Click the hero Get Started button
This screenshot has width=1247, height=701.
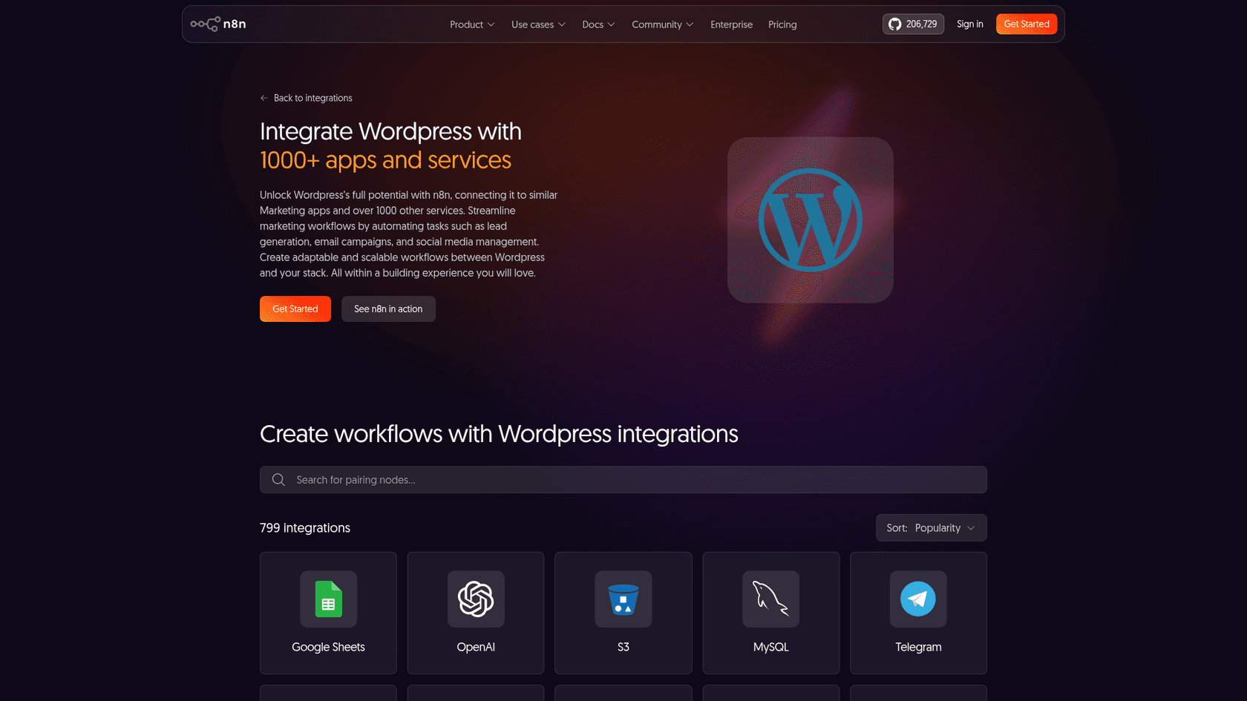click(x=295, y=309)
